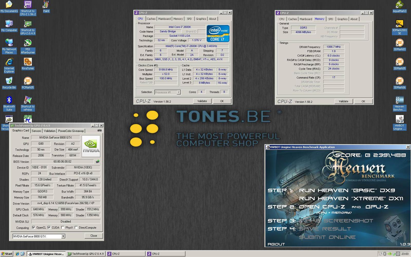Image resolution: width=411 pixels, height=257 pixels.
Task: Launch 3DMark2001 SE desktop icon
Action: coord(399,27)
